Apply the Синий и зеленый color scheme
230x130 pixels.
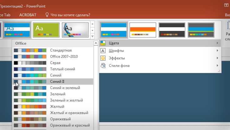pos(53,88)
